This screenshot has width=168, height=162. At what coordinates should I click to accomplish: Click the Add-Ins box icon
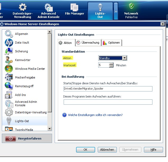(8, 95)
